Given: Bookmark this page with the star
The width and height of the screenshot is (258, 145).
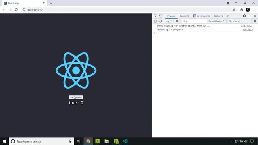Looking at the screenshot, I should click(234, 10).
